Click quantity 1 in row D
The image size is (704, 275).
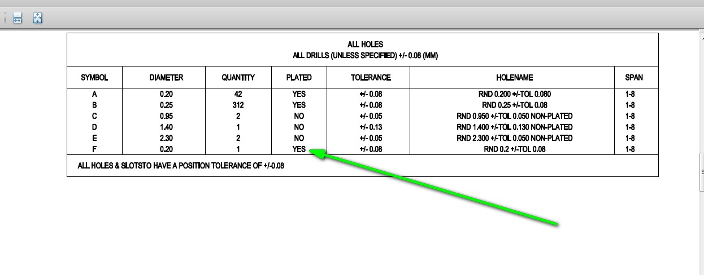(x=238, y=127)
